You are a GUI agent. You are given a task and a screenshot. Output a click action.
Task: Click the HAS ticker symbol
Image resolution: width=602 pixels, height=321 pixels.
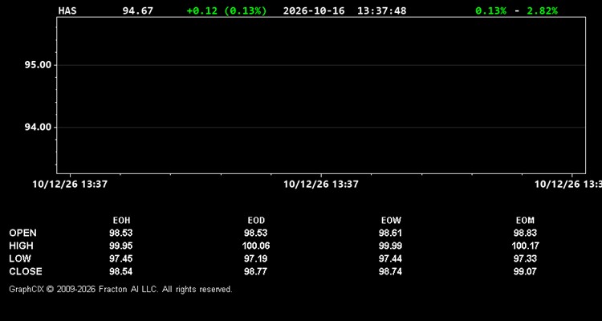(67, 10)
